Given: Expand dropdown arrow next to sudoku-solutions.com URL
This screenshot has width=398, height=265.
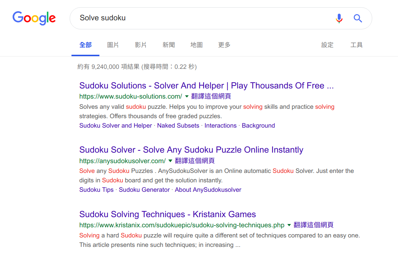Looking at the screenshot, I should (x=186, y=96).
